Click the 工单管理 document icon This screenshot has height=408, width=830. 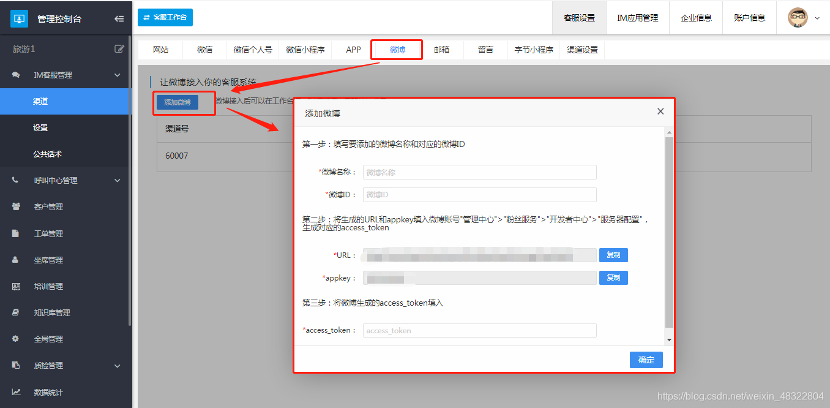coord(16,233)
